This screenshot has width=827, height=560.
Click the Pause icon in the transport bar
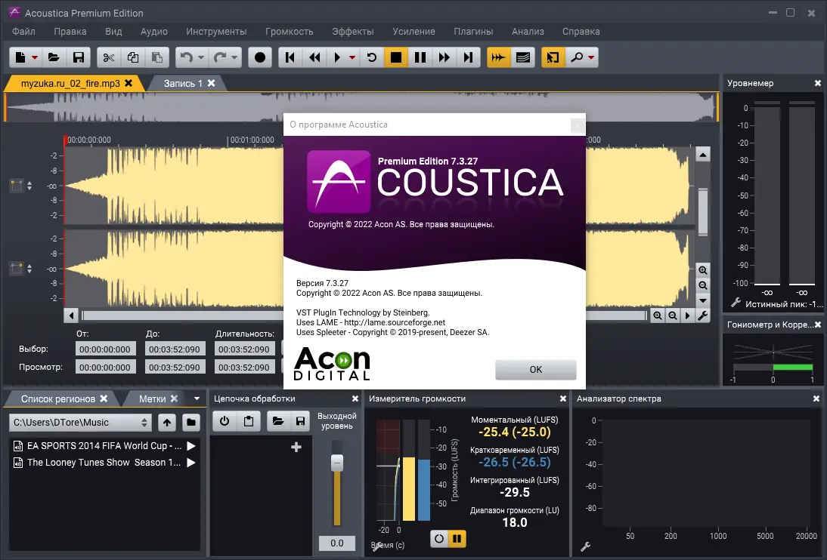pos(420,57)
